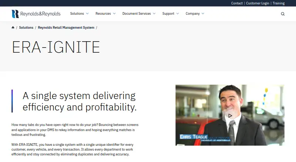Click the 'A single system delivering' headline
Viewport: 296px width, 162px height.
coord(80,101)
